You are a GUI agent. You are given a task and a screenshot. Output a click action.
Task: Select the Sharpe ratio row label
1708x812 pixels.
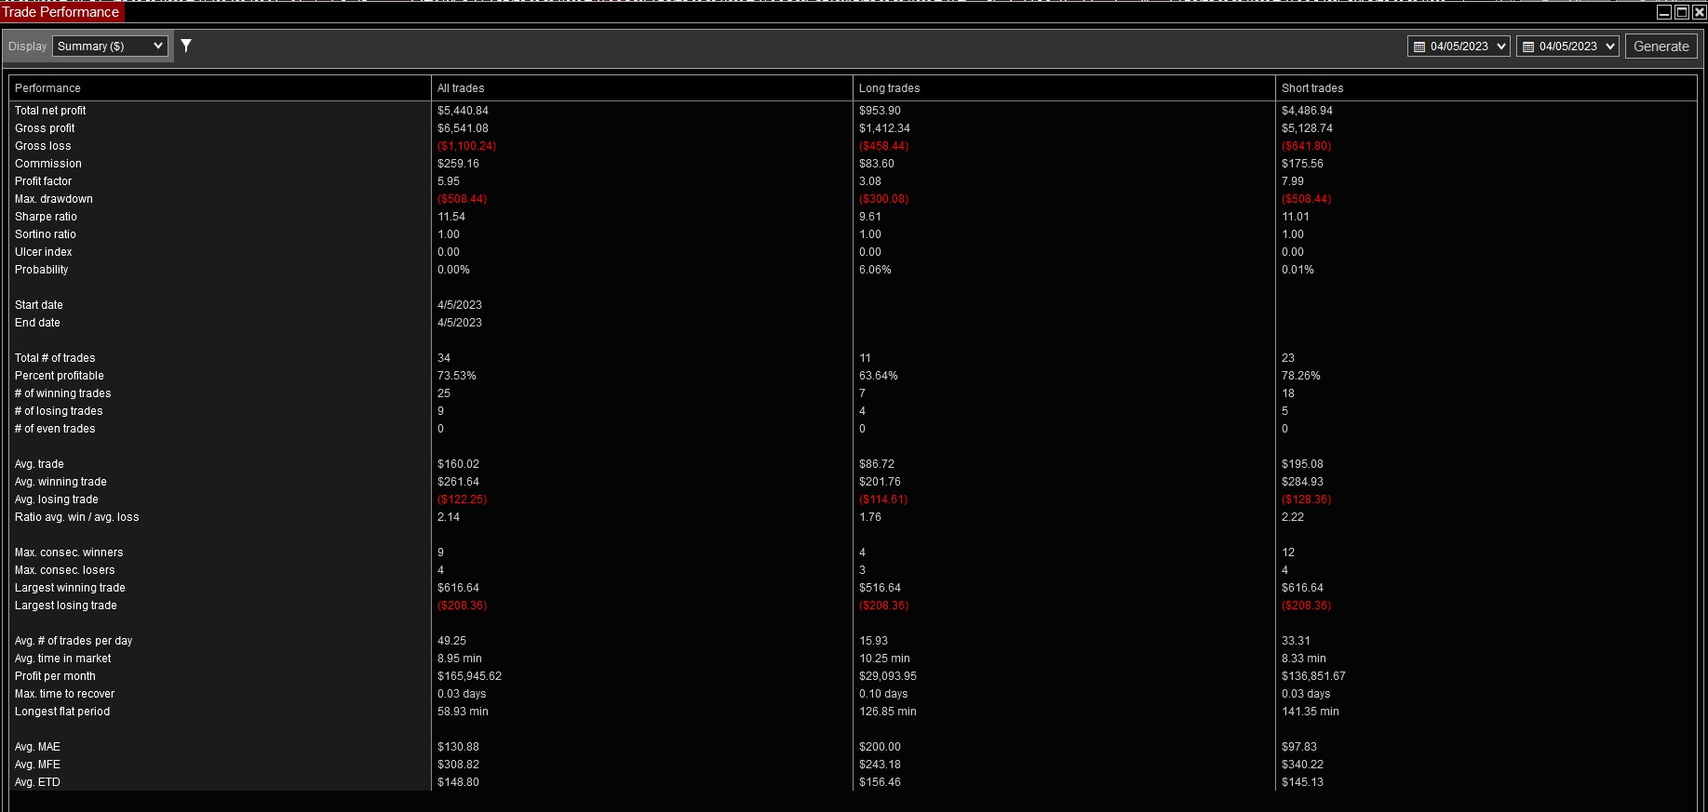pyautogui.click(x=46, y=217)
